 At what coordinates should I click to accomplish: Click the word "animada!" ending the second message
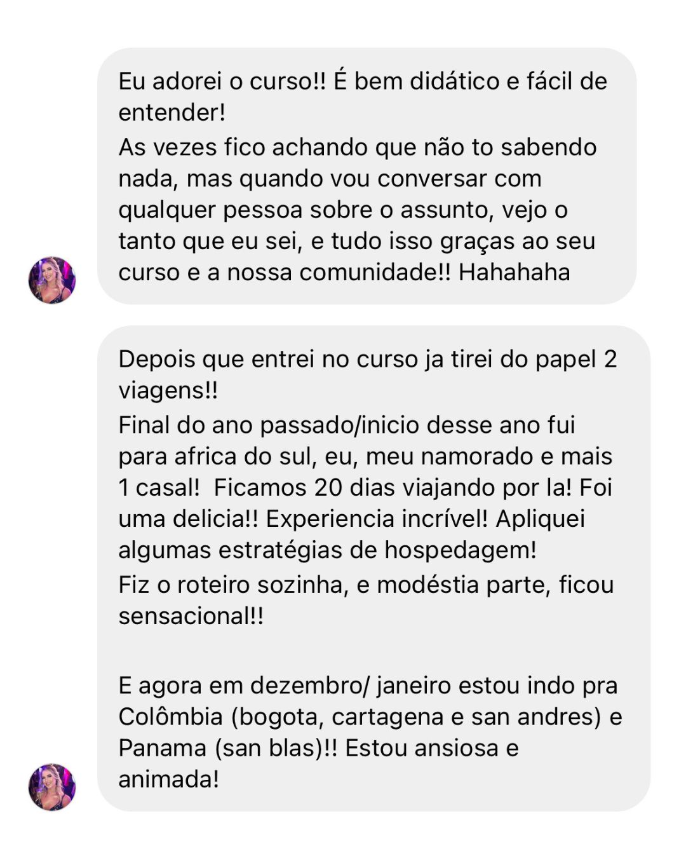[x=169, y=779]
